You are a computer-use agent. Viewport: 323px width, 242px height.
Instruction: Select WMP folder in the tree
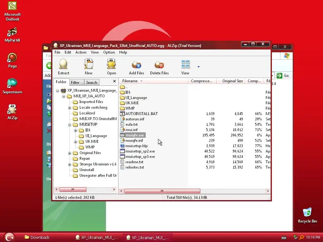point(90,147)
